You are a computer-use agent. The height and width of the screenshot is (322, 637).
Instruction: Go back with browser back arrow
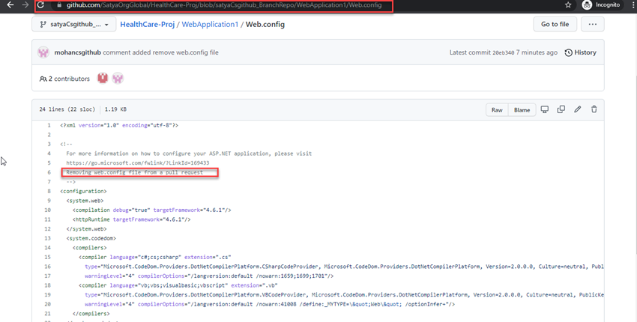click(x=10, y=5)
